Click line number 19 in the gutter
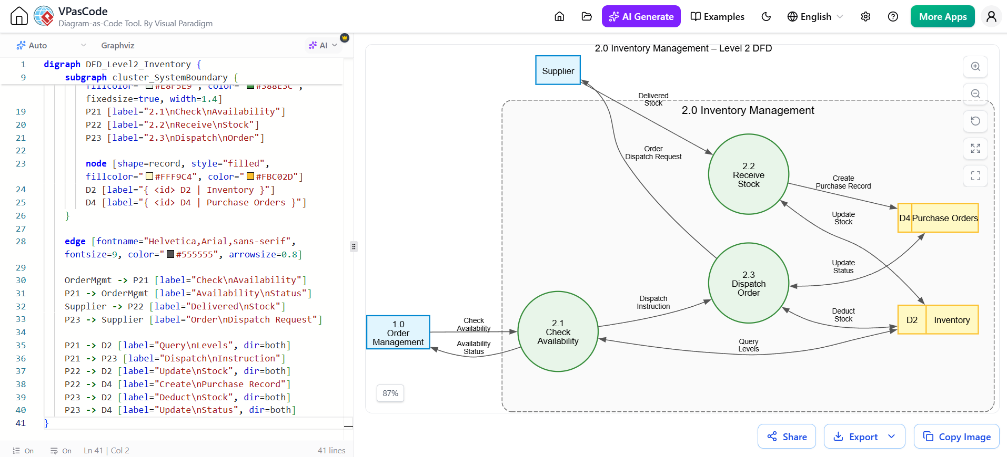Viewport: 1007px width, 457px height. 21,112
